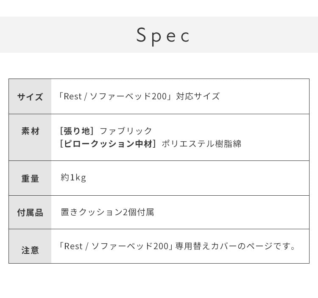Select the サイズ row label
The image size is (318, 298).
(x=30, y=97)
